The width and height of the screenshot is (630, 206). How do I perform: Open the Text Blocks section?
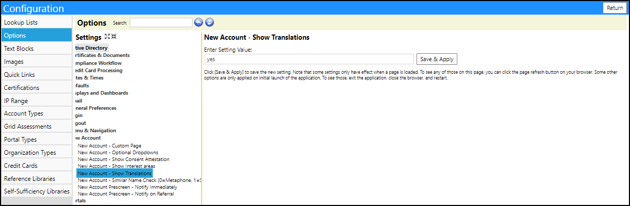[36, 49]
